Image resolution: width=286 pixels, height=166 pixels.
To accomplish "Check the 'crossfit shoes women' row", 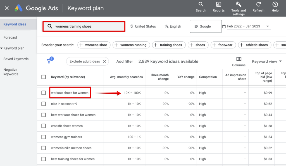I will [x=44, y=126].
